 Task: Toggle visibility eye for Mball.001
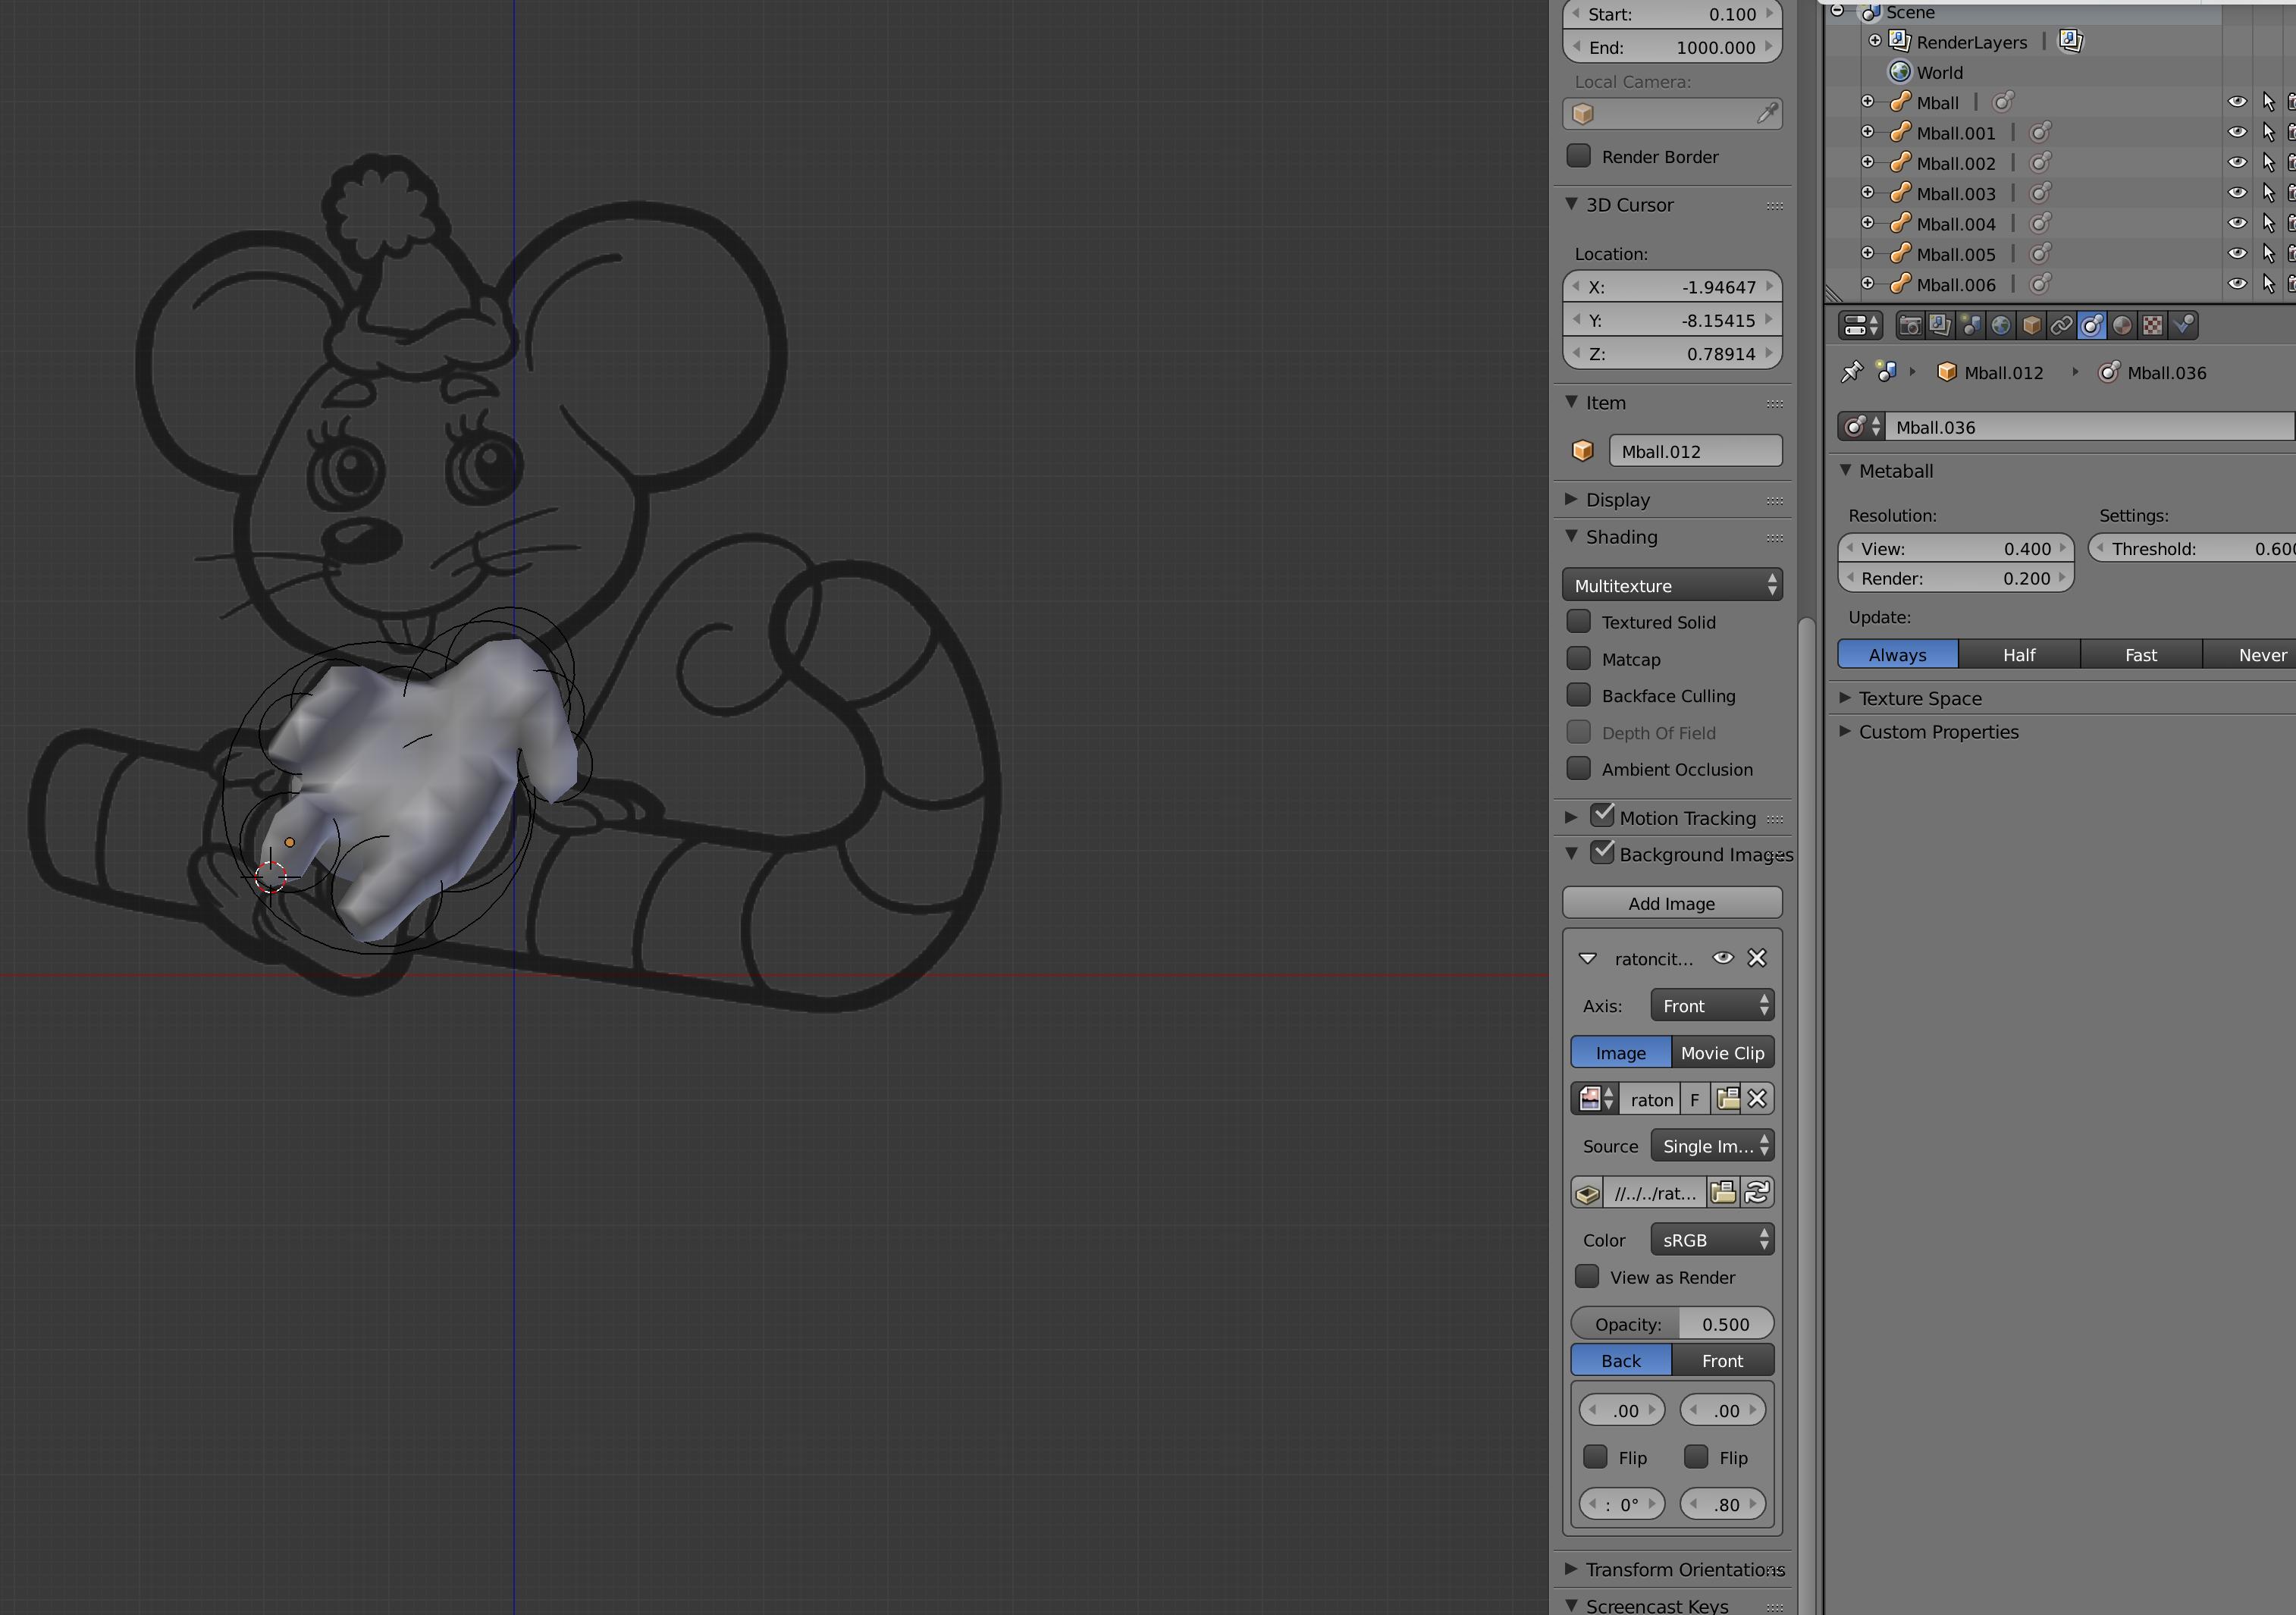point(2237,132)
